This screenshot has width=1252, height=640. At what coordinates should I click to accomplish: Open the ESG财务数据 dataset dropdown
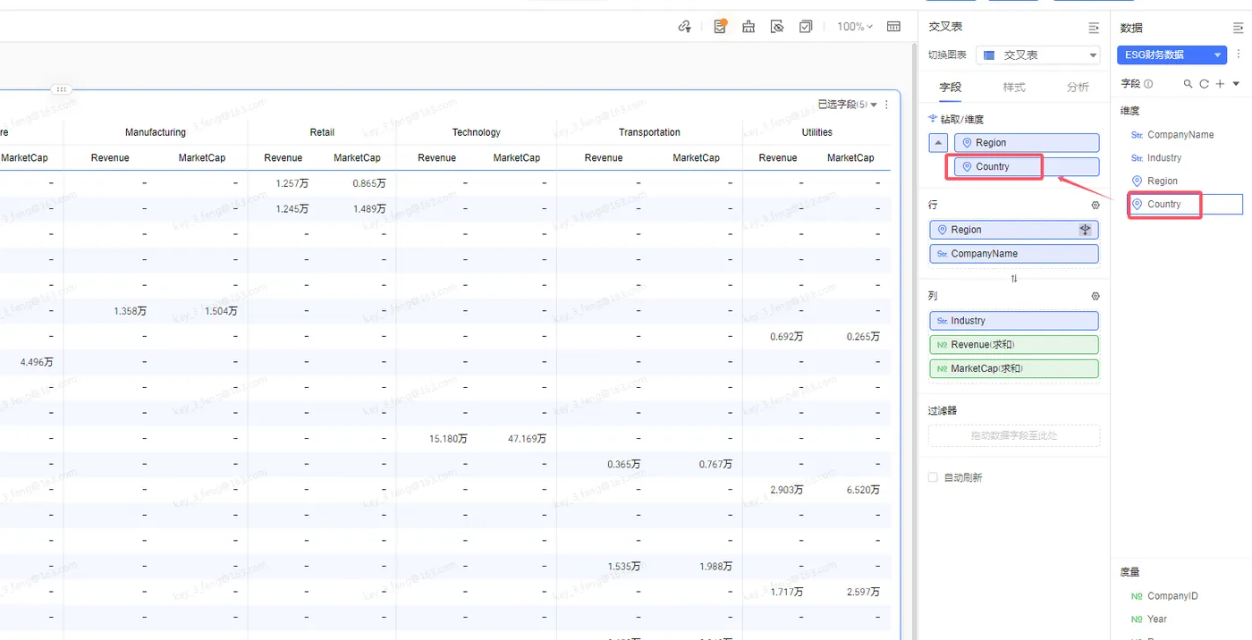(1172, 55)
